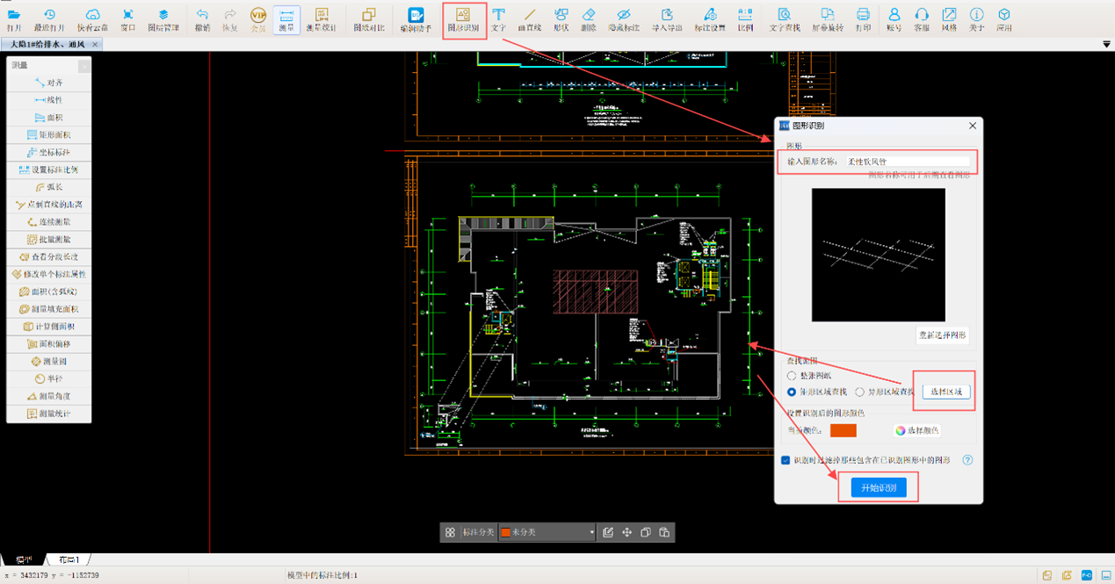This screenshot has width=1115, height=584.
Task: Click the 选择区域 select area button
Action: click(946, 392)
